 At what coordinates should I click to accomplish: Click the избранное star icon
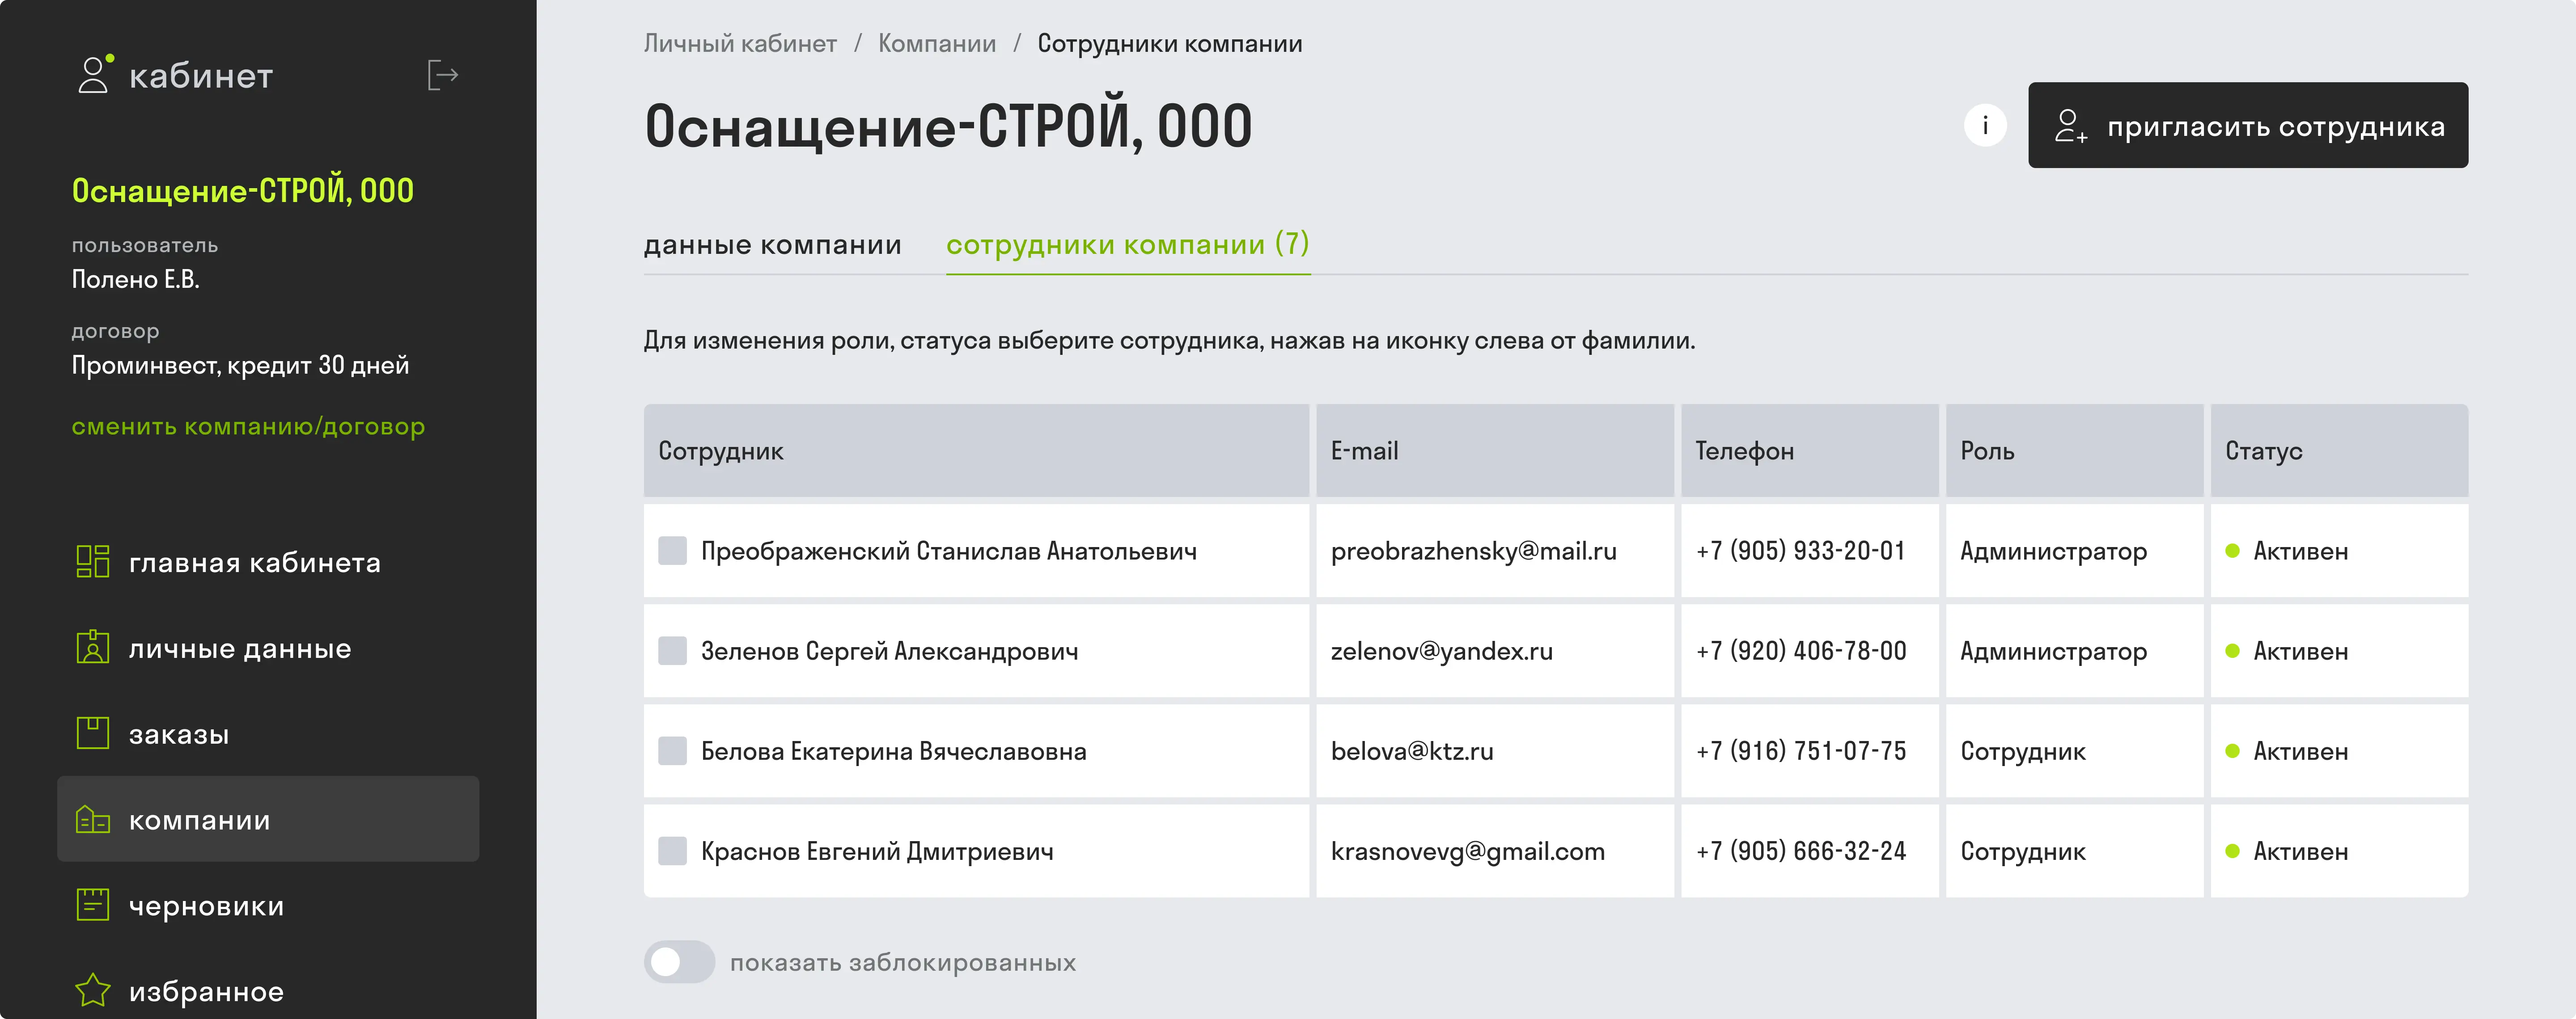(x=93, y=990)
